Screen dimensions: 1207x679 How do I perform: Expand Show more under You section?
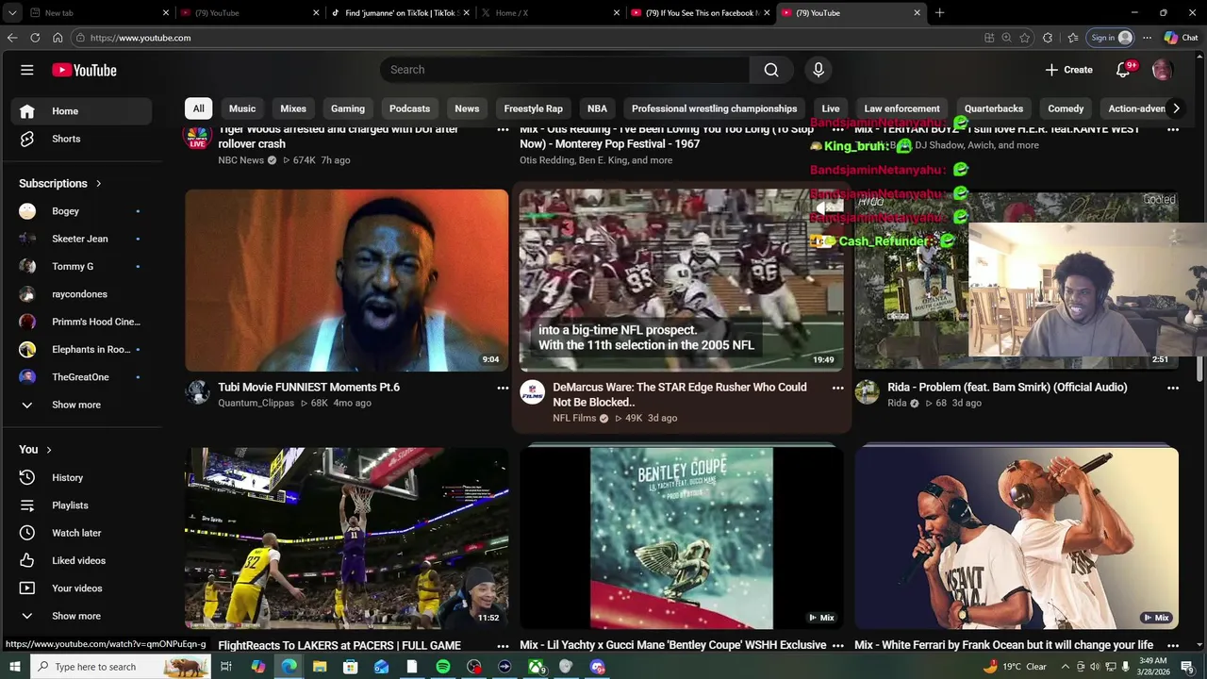coord(81,616)
